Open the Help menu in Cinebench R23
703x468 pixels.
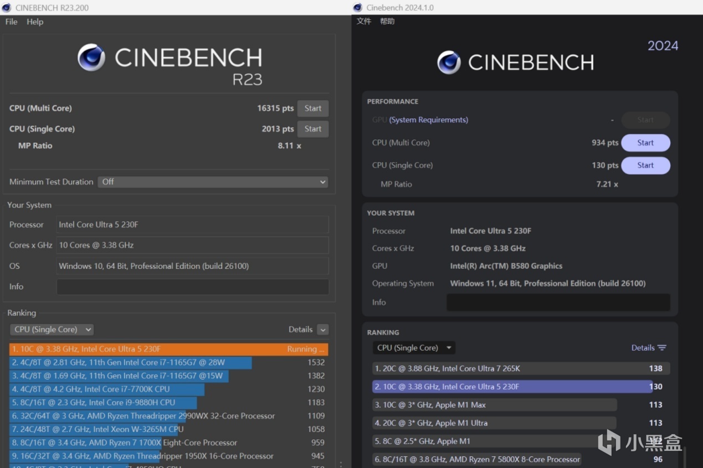[35, 22]
